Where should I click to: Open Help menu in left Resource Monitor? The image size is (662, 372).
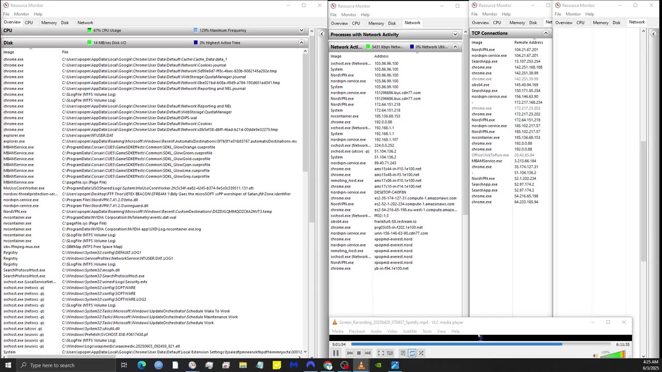pos(38,14)
